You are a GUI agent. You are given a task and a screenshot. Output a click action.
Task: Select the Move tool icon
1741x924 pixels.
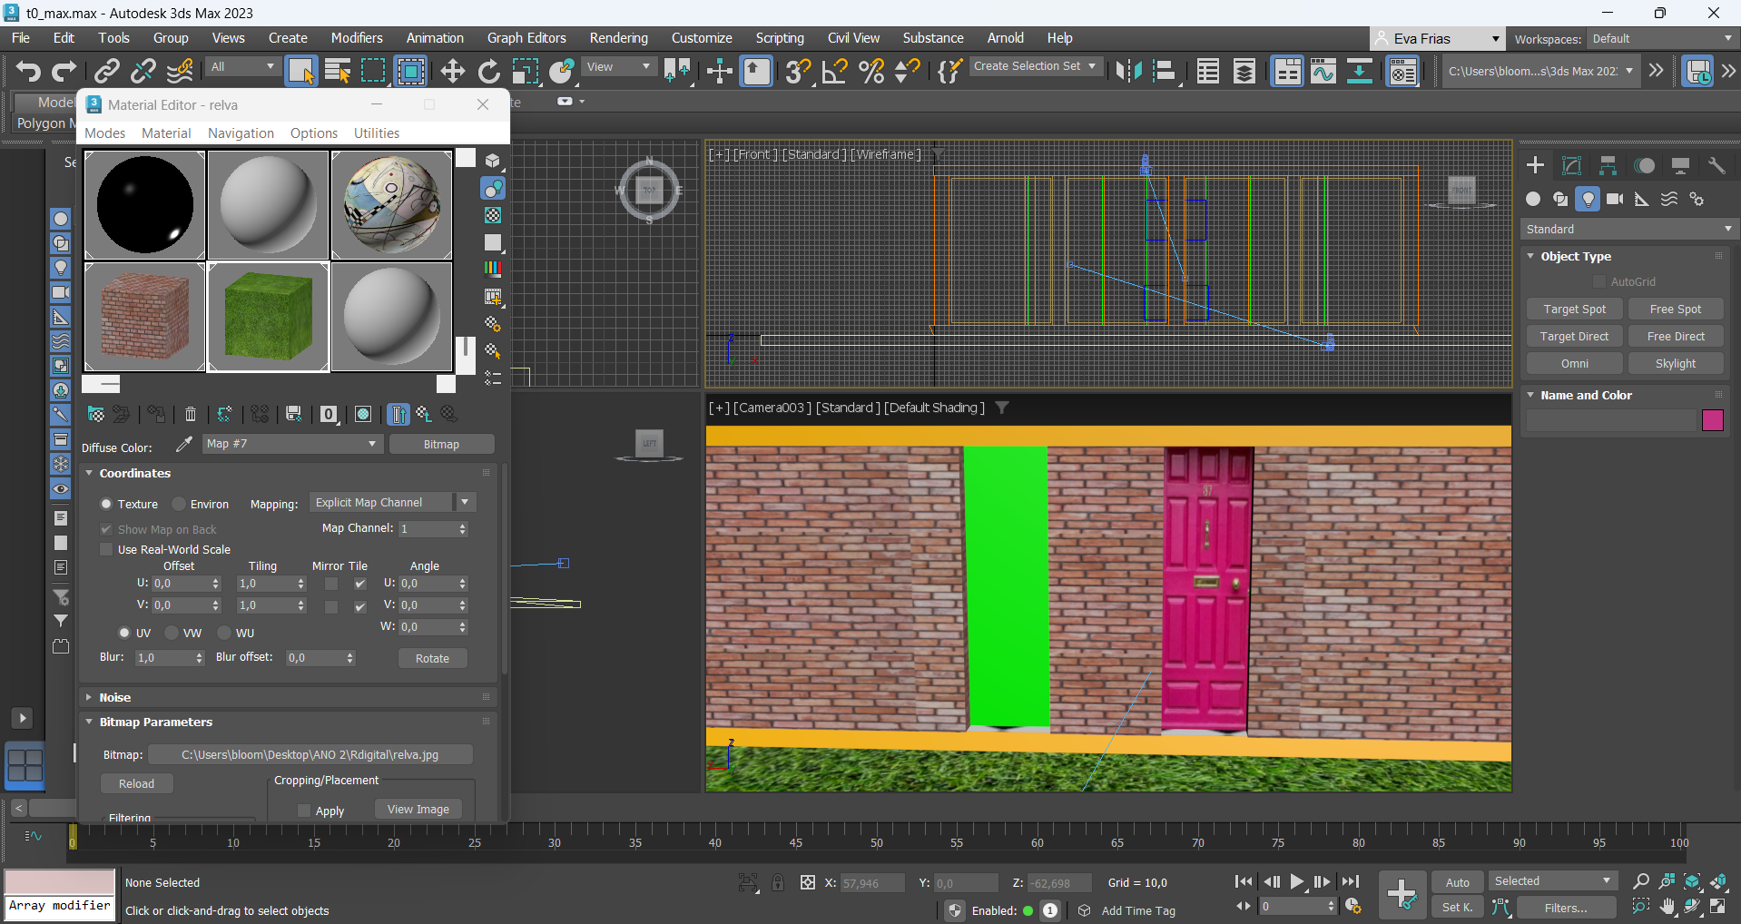pyautogui.click(x=452, y=71)
